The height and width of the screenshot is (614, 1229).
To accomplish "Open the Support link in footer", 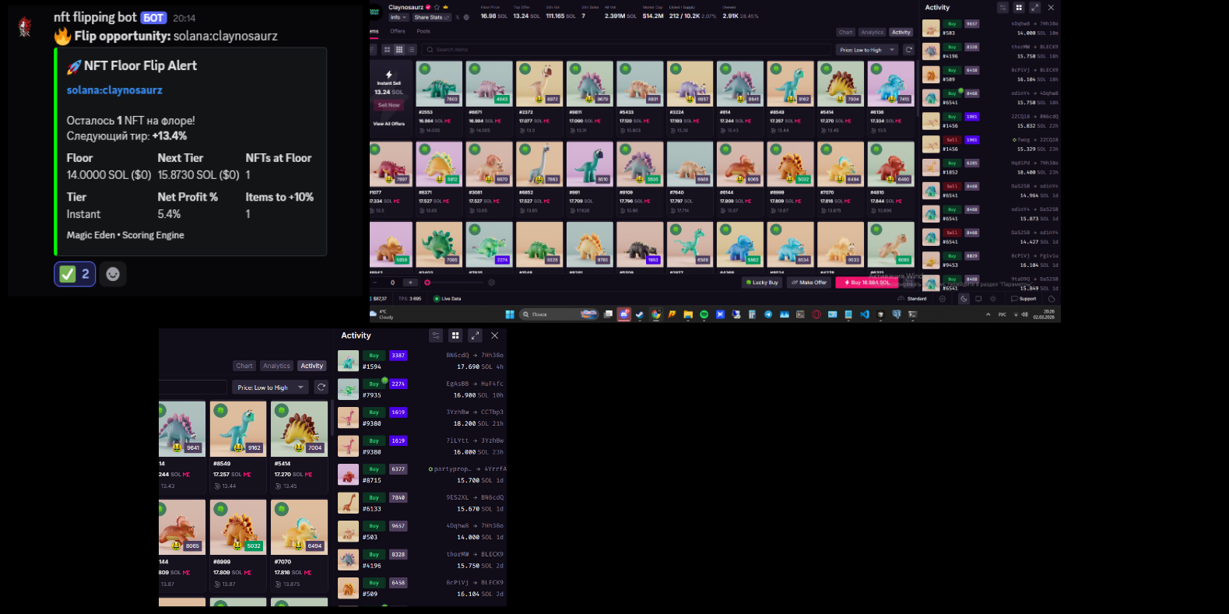I will pyautogui.click(x=1024, y=299).
